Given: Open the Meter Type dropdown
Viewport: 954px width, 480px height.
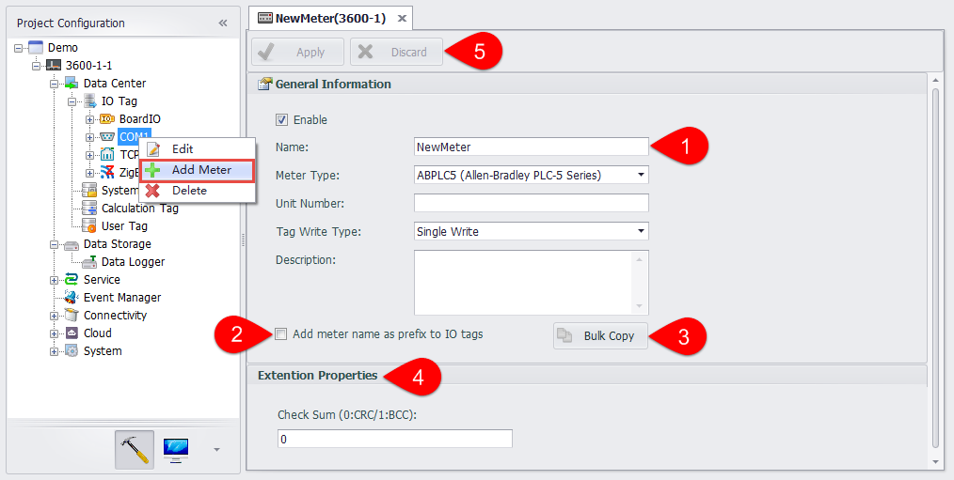Looking at the screenshot, I should [x=641, y=175].
